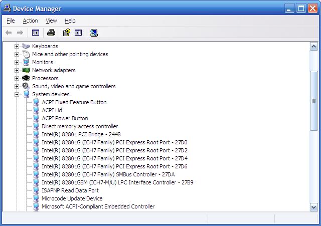The width and height of the screenshot is (321, 226).
Task: Click Scan for hardware changes icon
Action: click(94, 33)
